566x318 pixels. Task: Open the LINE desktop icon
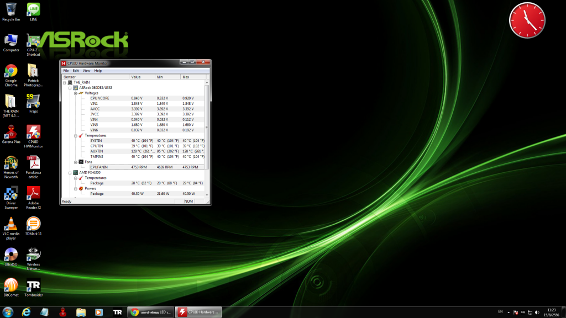coord(33,12)
